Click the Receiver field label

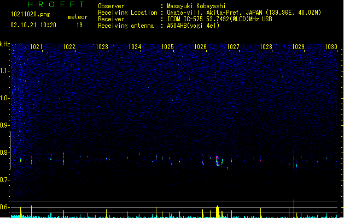(111, 19)
